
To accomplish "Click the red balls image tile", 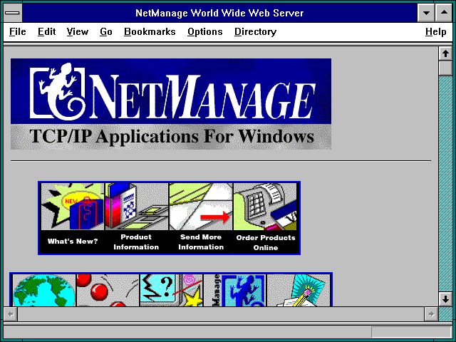I will pyautogui.click(x=108, y=290).
